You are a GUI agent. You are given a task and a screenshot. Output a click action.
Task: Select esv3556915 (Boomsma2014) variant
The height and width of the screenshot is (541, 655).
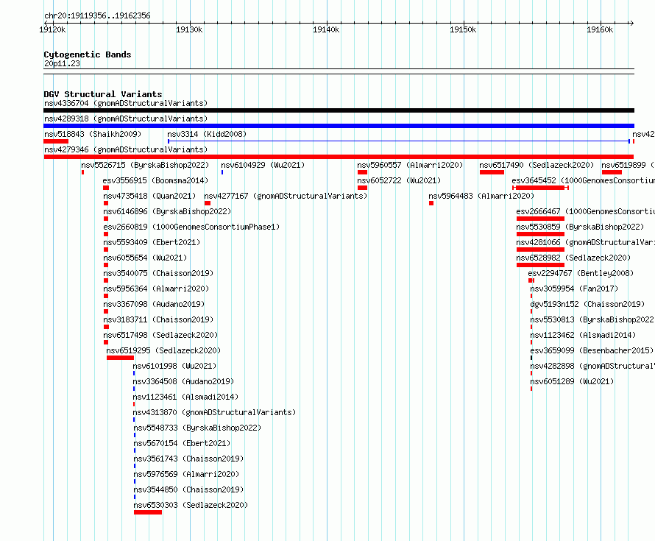coord(155,180)
